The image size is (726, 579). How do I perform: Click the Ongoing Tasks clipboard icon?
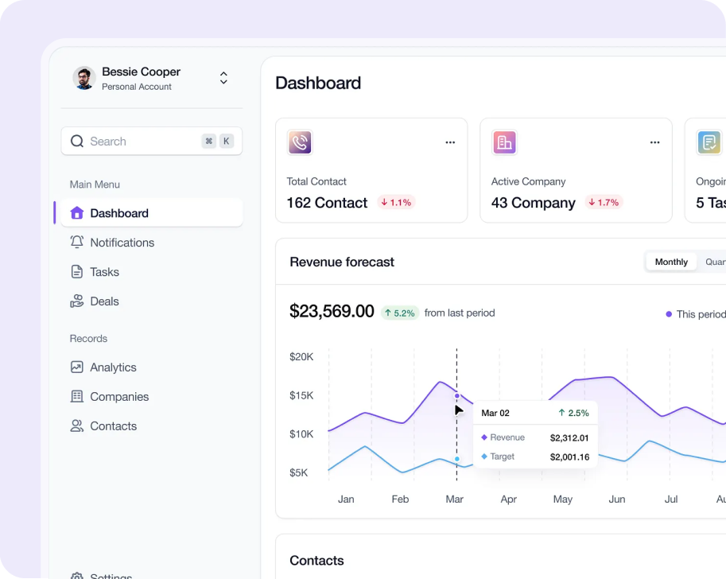[709, 142]
